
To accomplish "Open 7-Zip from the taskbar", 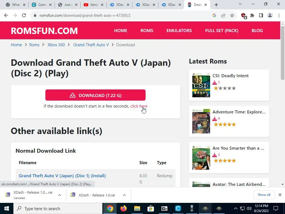I will 164,208.
